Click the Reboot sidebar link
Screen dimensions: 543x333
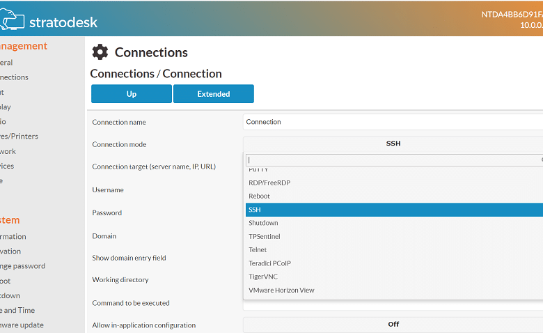(x=5, y=281)
